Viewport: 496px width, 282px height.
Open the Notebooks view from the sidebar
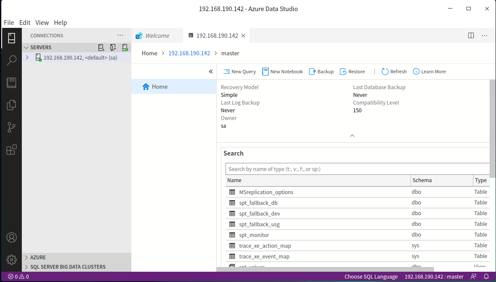(x=12, y=83)
